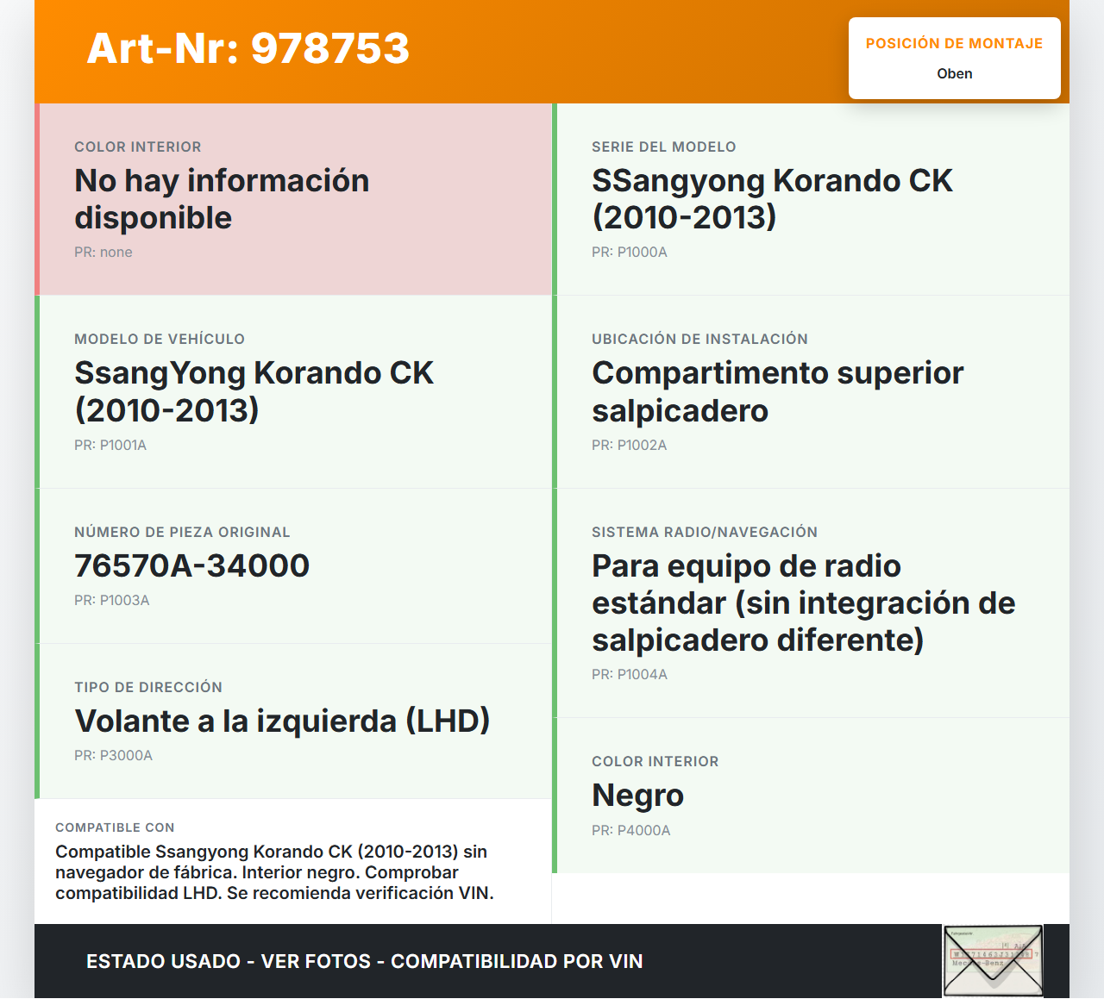1104x999 pixels.
Task: Click the article number heading 'Art-Nr: 978753'
Action: [248, 48]
